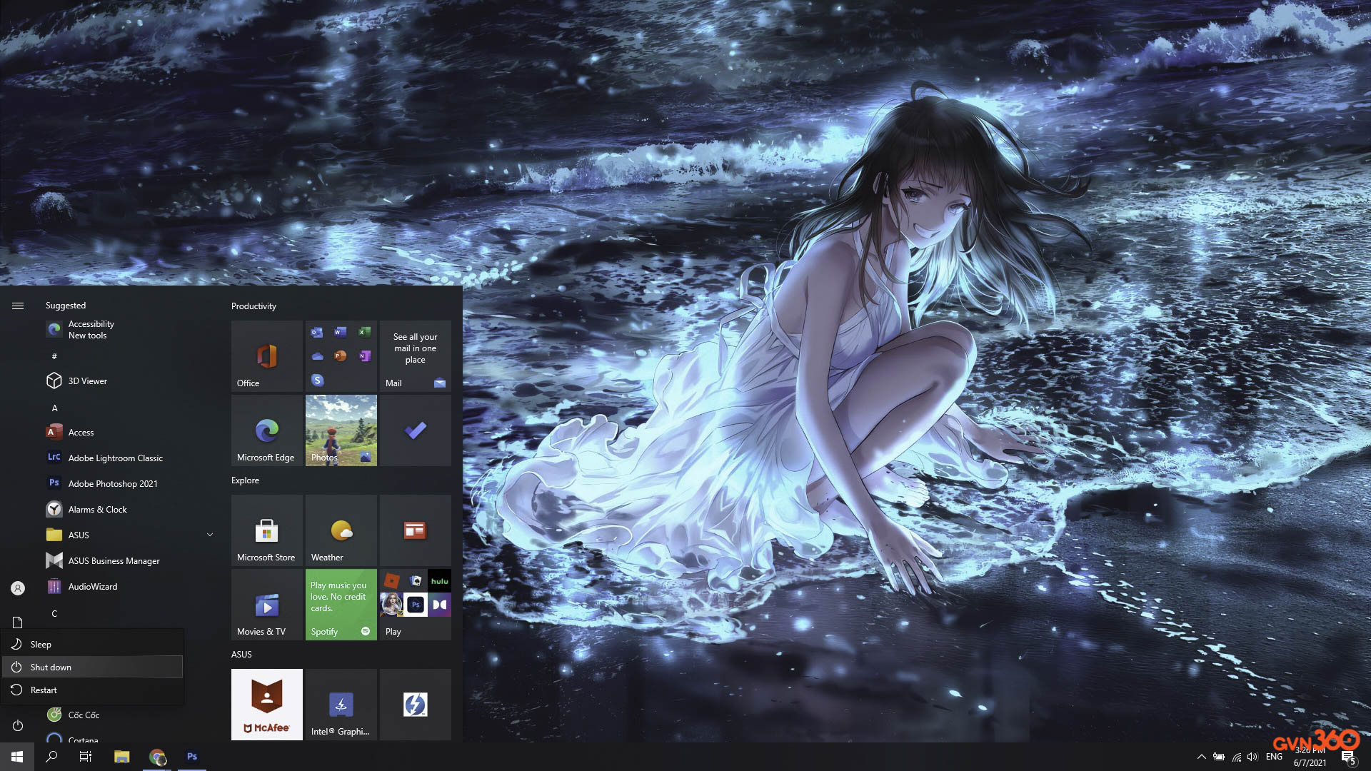The height and width of the screenshot is (771, 1371).
Task: Expand the Start menu hamburger navigation
Action: tap(18, 306)
